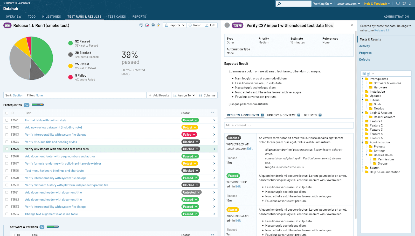415x236 pixels.
Task: Click help icon next to History & Context
Action: pos(299,115)
